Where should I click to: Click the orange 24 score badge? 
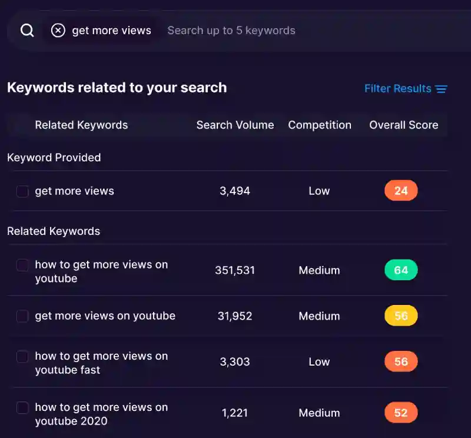tap(401, 191)
